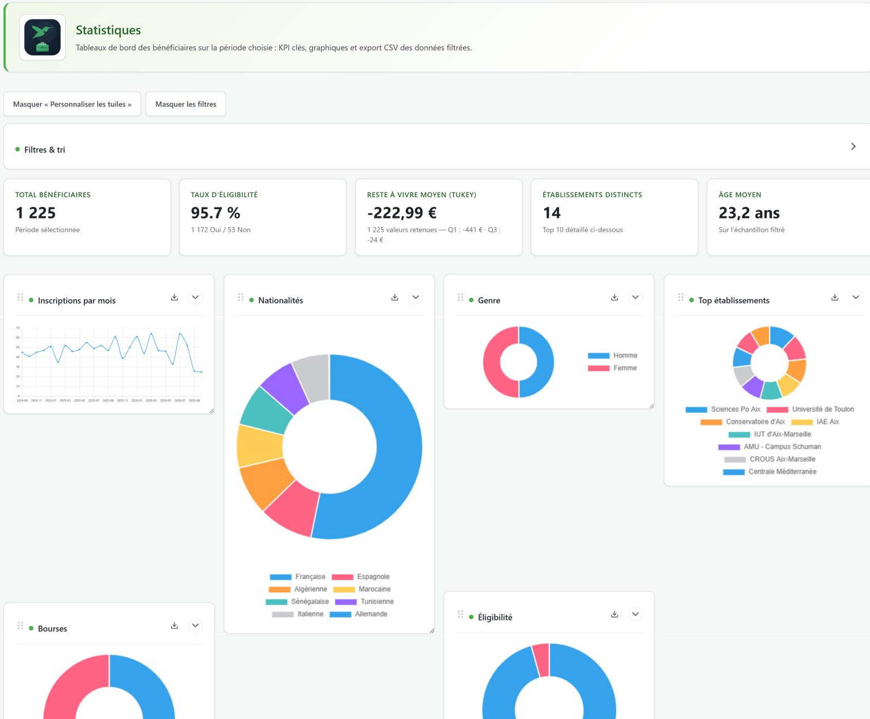Toggle the Centrale Méditerranée legend entry
This screenshot has height=719, width=870.
pos(769,472)
